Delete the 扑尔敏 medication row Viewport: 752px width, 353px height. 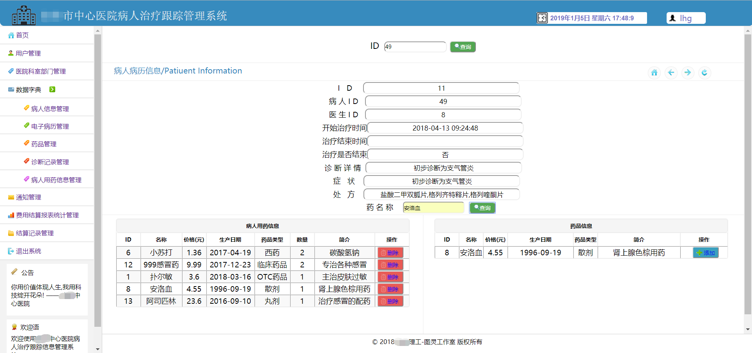[390, 277]
